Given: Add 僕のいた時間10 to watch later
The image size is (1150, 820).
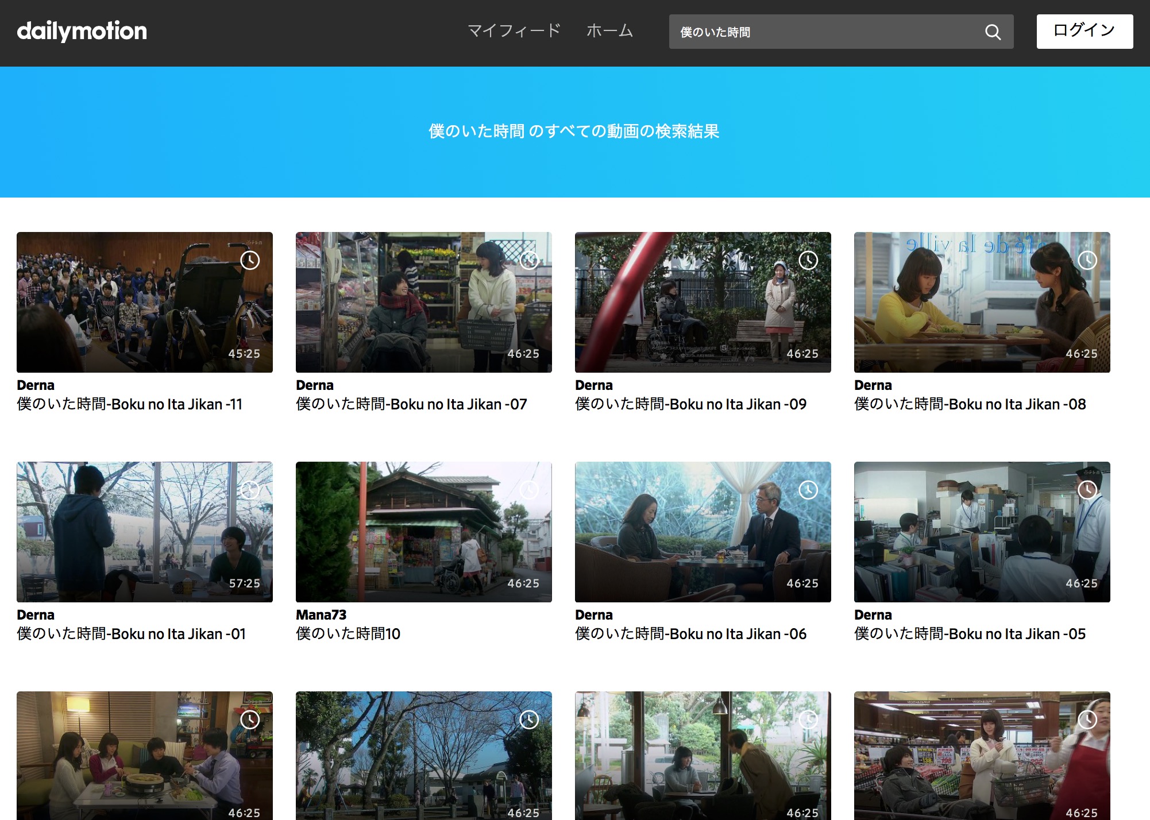Looking at the screenshot, I should pyautogui.click(x=529, y=490).
